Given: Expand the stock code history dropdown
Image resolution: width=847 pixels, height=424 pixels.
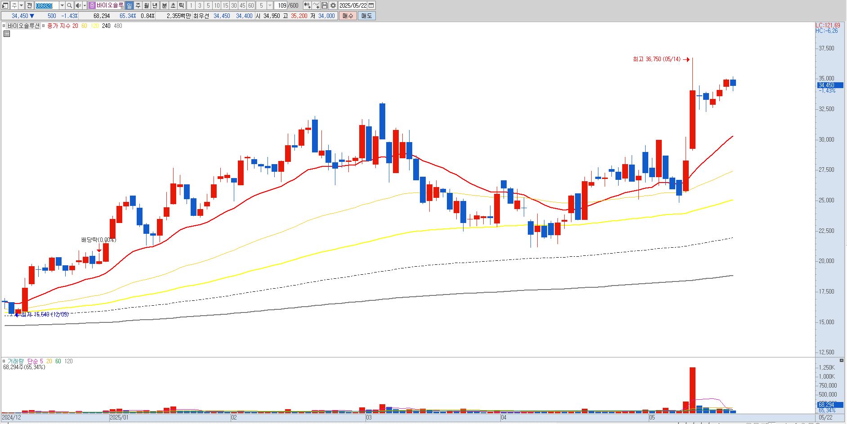Looking at the screenshot, I should coord(62,5).
